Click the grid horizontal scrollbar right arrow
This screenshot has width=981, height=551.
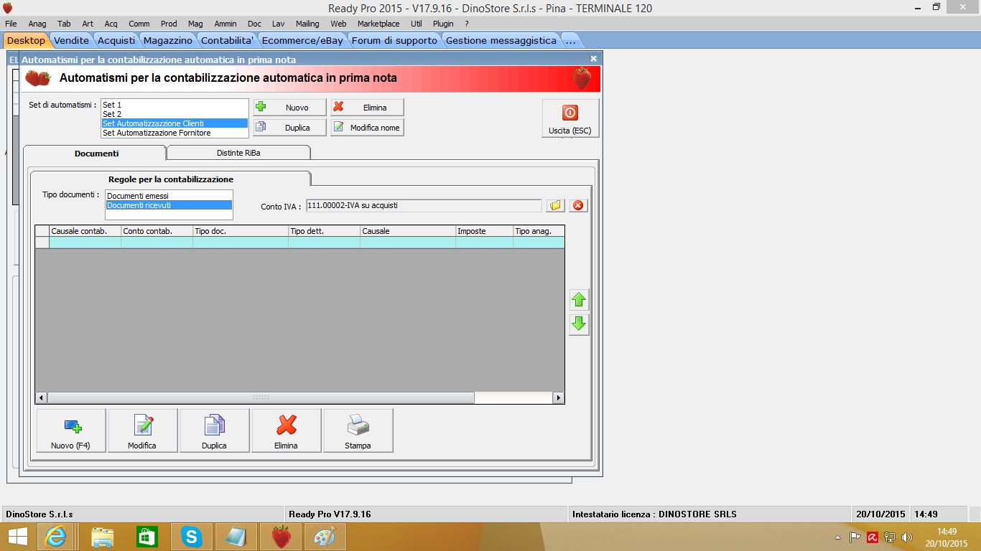click(x=558, y=397)
